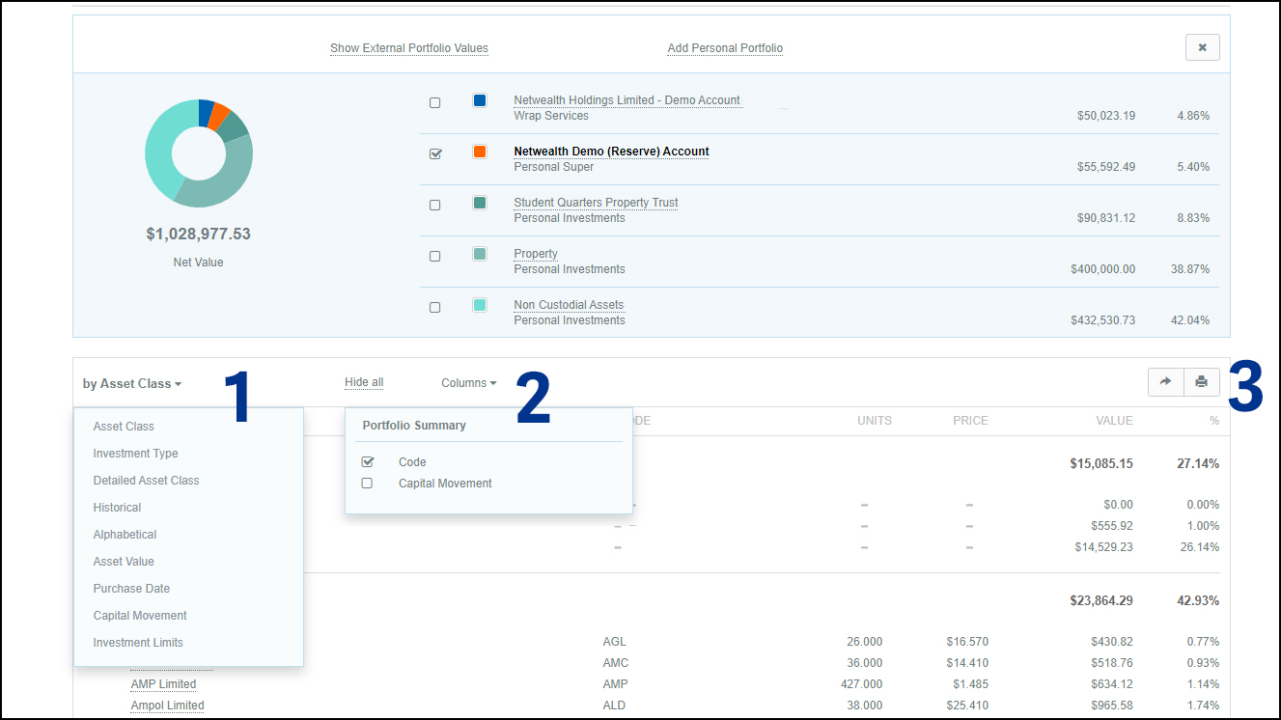Click the orange Reserve Account color swatch
Viewport: 1281px width, 720px height.
480,152
